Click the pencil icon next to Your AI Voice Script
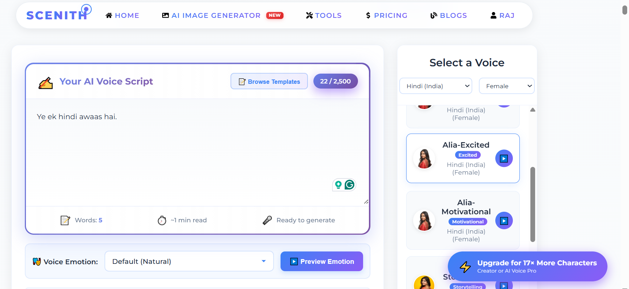This screenshot has height=289, width=629. [x=45, y=82]
